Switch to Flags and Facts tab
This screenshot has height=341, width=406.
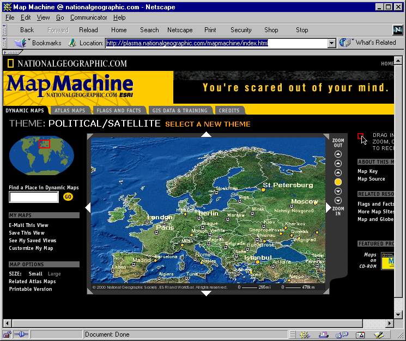coord(118,111)
